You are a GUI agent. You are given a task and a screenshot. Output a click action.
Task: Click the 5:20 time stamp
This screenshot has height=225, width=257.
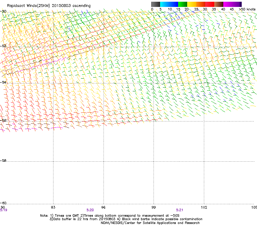(90, 210)
